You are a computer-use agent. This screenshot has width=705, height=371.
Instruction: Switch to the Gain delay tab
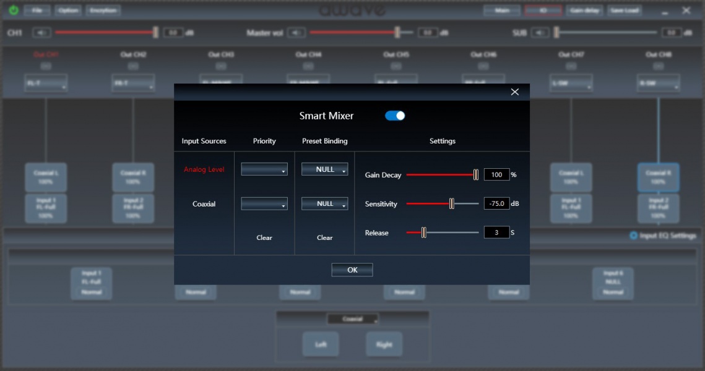coord(584,11)
